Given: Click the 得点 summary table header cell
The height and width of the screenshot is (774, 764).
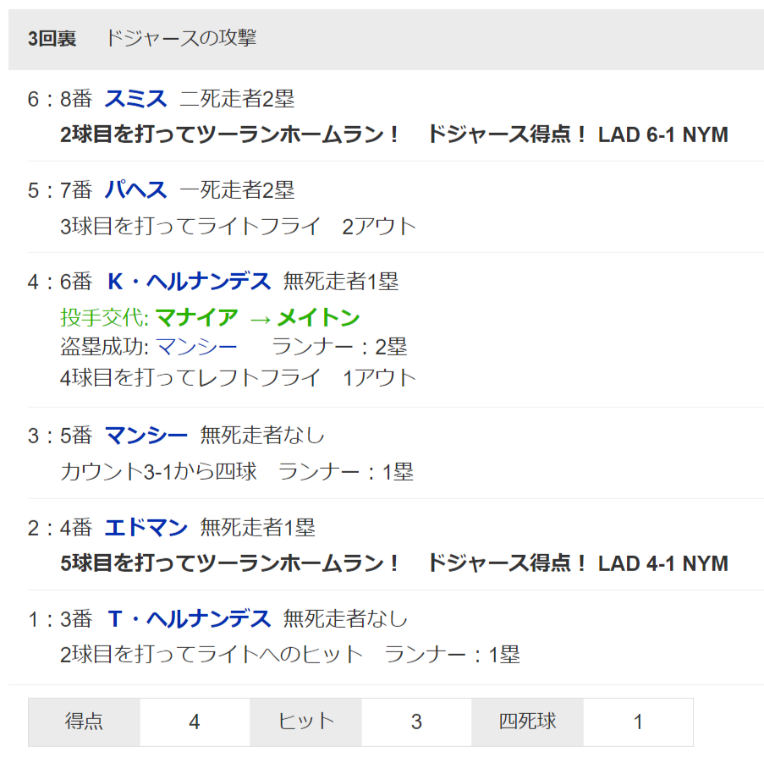Looking at the screenshot, I should (x=84, y=722).
